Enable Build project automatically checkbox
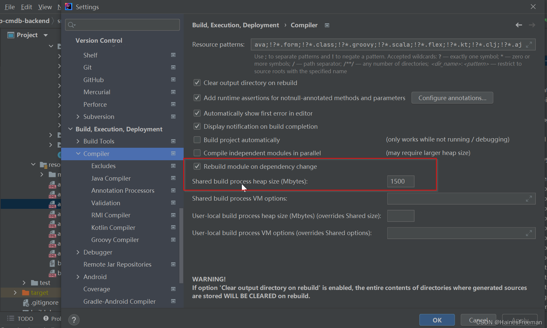547x328 pixels. tap(197, 140)
